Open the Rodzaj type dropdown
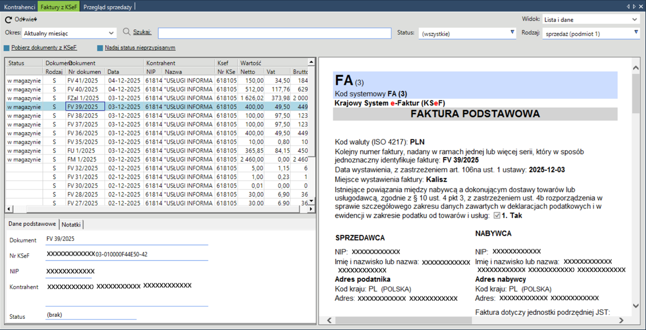The image size is (646, 330). pyautogui.click(x=636, y=33)
